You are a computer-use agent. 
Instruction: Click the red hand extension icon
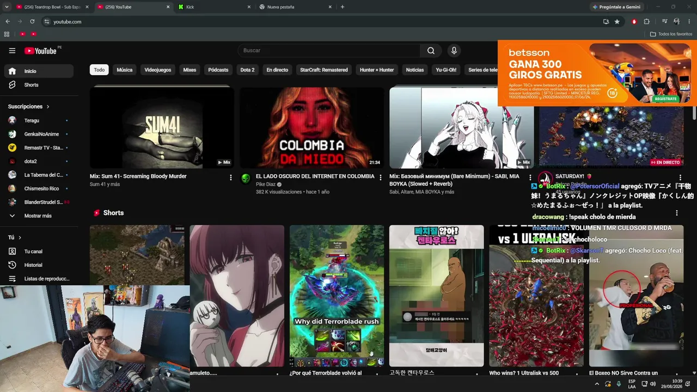pos(634,22)
